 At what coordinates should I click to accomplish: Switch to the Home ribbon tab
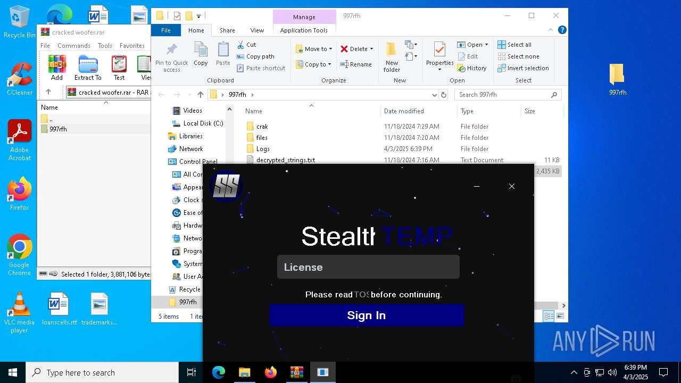tap(196, 30)
